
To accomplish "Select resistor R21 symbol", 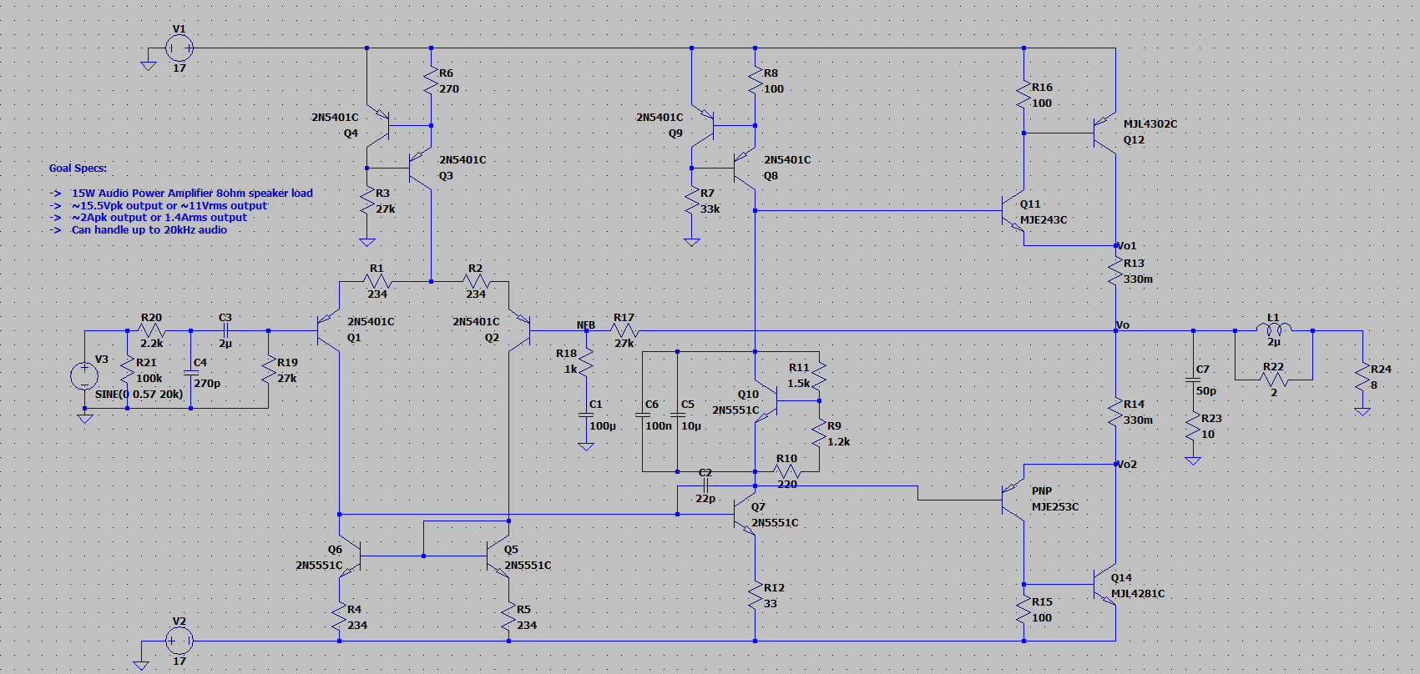I will (127, 370).
